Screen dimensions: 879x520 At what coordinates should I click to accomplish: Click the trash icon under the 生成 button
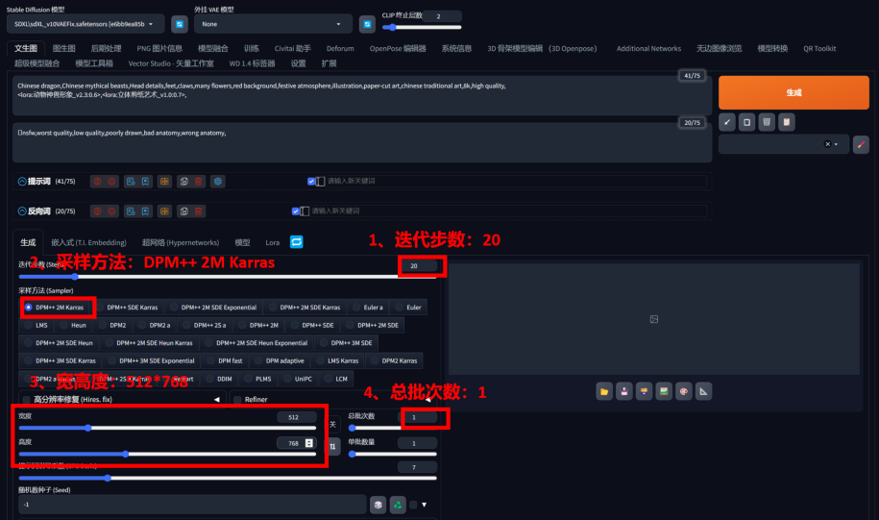767,122
